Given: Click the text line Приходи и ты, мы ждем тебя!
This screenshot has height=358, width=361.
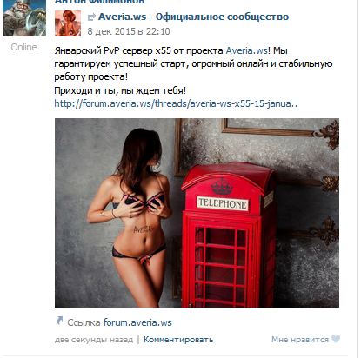Looking at the screenshot, I should pos(120,90).
